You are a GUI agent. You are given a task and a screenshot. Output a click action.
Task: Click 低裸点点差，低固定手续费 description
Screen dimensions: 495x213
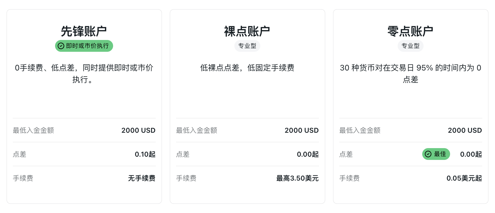247,68
